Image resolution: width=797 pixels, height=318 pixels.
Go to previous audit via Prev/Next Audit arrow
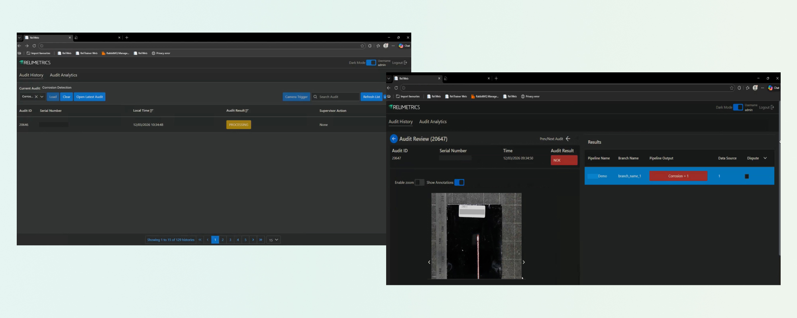568,139
